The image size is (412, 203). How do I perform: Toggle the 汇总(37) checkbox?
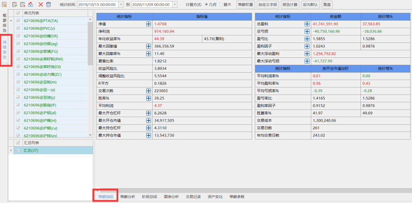pos(18,151)
